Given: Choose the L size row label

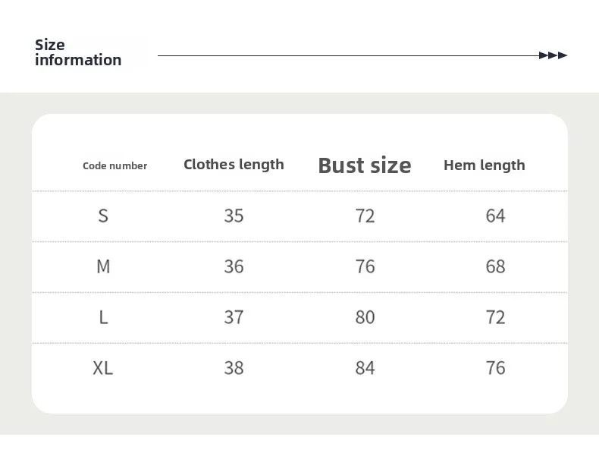Looking at the screenshot, I should (x=103, y=317).
